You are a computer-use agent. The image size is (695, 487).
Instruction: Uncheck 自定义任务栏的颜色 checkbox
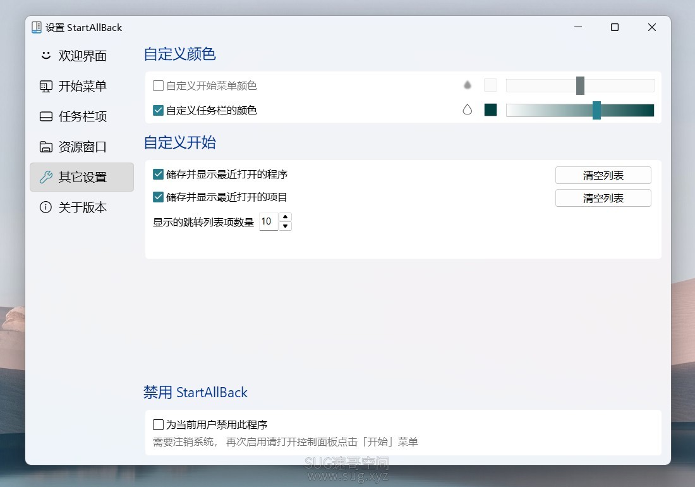158,110
